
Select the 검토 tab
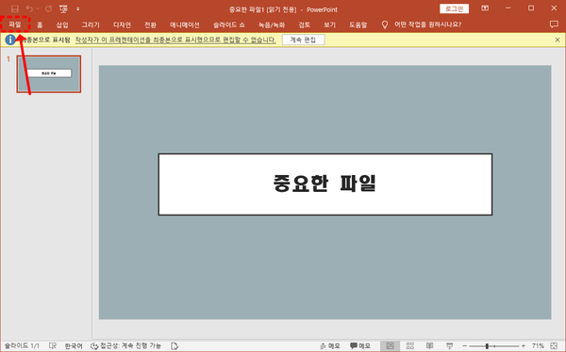tap(305, 24)
